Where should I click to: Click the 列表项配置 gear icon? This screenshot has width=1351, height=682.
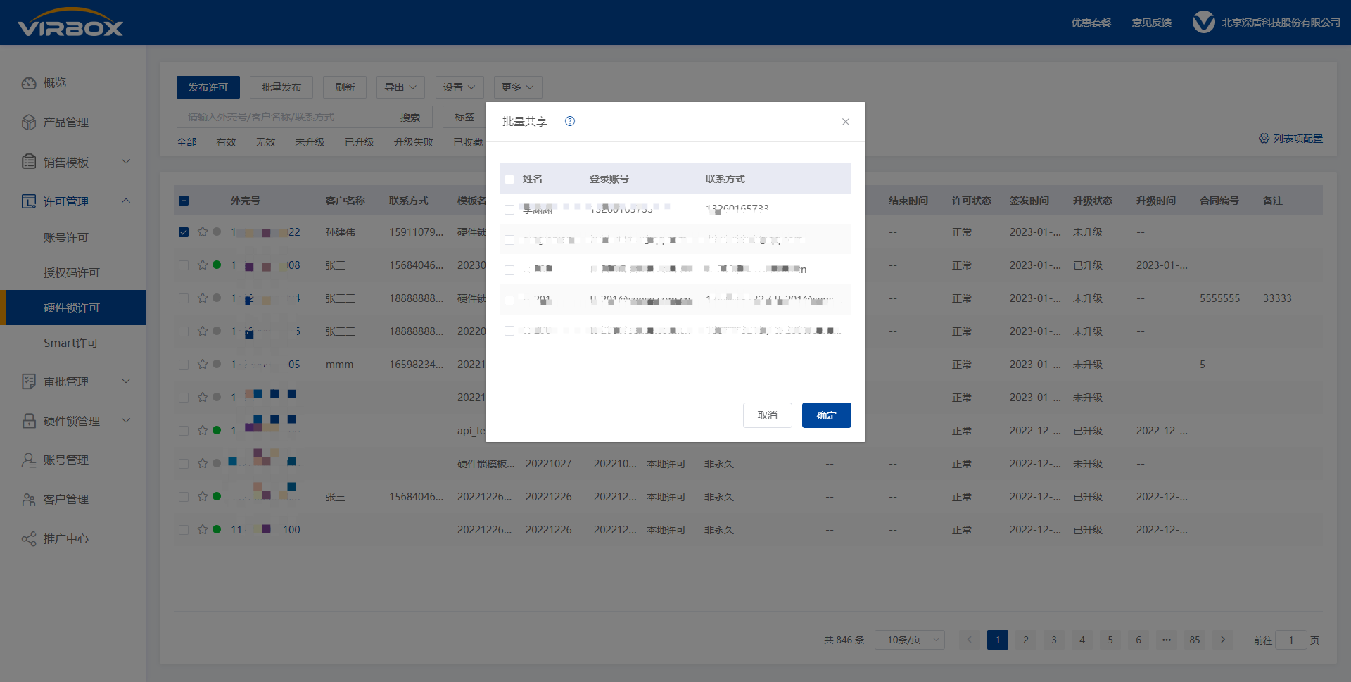pyautogui.click(x=1264, y=139)
